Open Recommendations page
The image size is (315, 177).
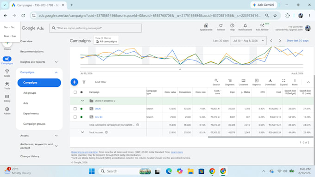click(32, 51)
